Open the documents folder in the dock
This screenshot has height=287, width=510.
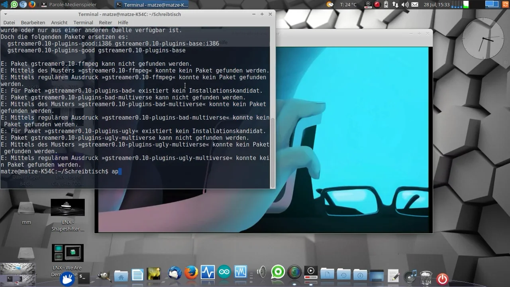pyautogui.click(x=327, y=274)
